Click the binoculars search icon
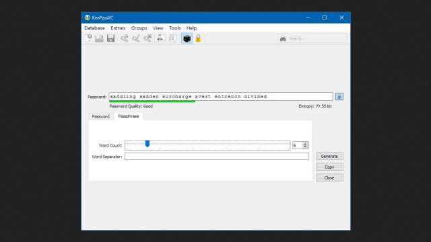431x242 pixels. tap(283, 39)
